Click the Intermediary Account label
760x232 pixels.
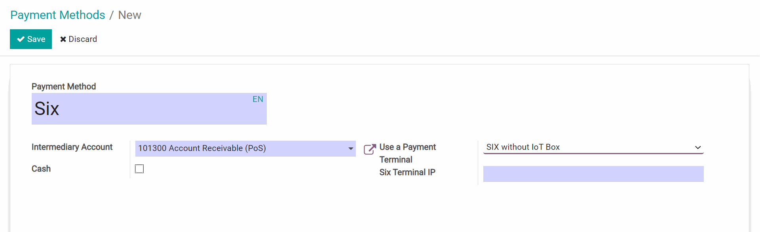coord(72,147)
